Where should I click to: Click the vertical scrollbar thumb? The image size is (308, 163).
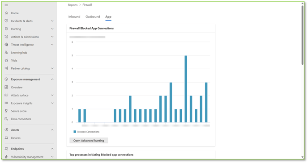[x=303, y=35]
